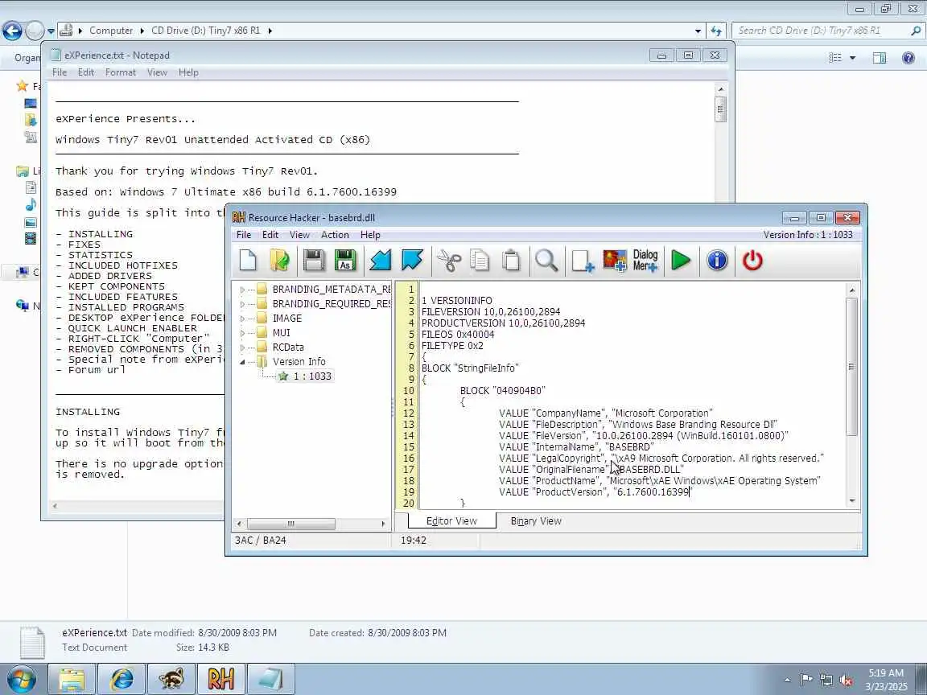This screenshot has height=695, width=927.
Task: Toggle the Explorer preview pane icon
Action: tap(880, 57)
